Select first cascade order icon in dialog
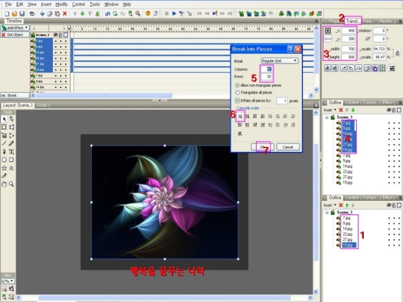 point(240,116)
